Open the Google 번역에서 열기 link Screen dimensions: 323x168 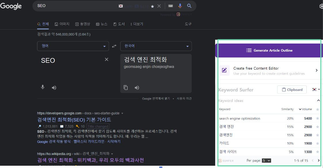coord(156,99)
